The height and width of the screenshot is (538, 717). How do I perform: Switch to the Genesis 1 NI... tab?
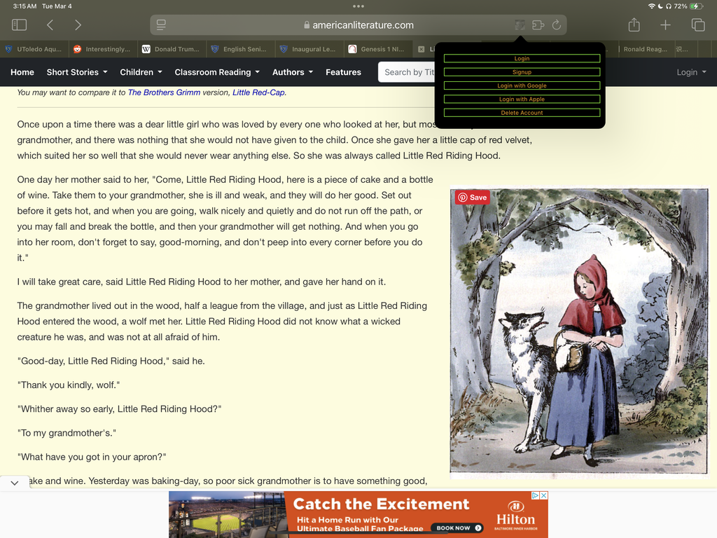point(377,49)
